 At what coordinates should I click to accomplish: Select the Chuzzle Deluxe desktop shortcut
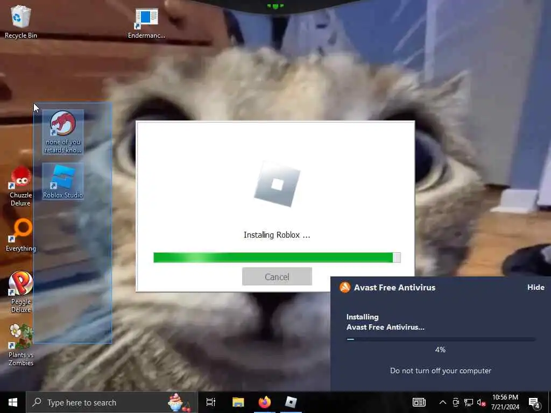pyautogui.click(x=21, y=186)
